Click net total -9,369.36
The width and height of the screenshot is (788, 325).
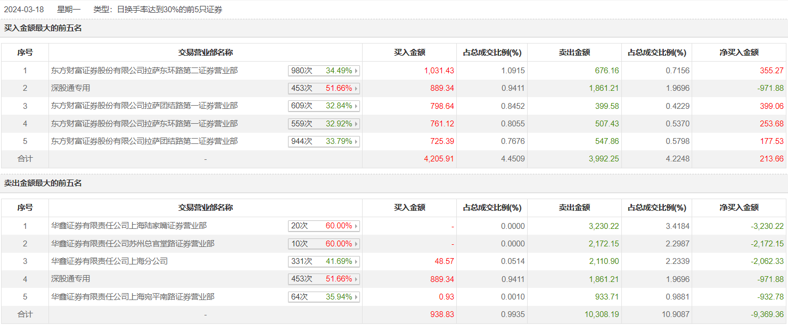point(767,314)
